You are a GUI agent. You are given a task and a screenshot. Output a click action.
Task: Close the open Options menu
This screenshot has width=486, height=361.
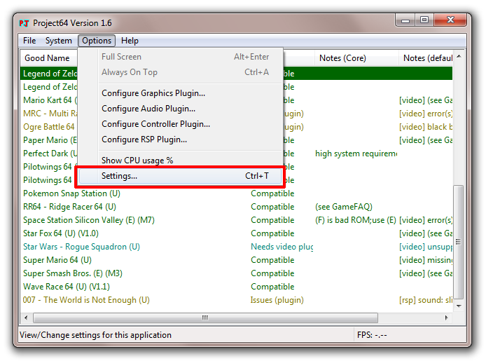coord(97,41)
